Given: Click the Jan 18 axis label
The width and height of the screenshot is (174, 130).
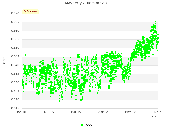Looking at the screenshot, I should [x=21, y=112].
